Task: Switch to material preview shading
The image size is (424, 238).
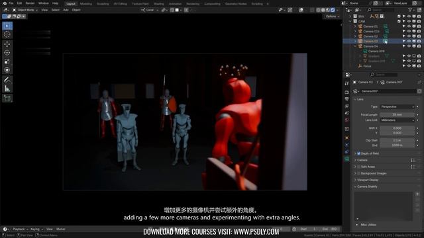Action: pyautogui.click(x=328, y=10)
